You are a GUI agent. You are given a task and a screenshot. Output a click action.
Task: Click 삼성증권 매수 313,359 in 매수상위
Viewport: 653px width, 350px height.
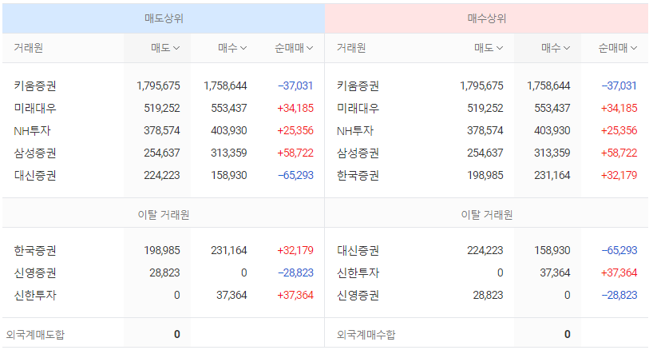tap(552, 153)
